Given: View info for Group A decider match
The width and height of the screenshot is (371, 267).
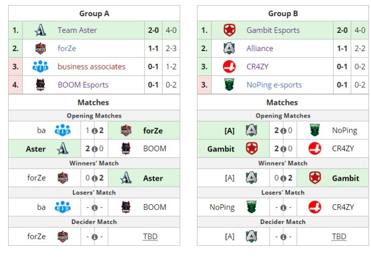Looking at the screenshot, I should (x=94, y=237).
